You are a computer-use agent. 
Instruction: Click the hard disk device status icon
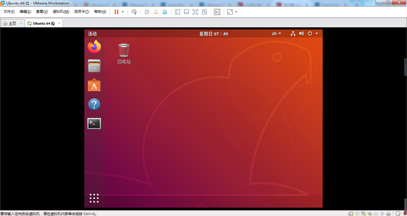pos(351,213)
